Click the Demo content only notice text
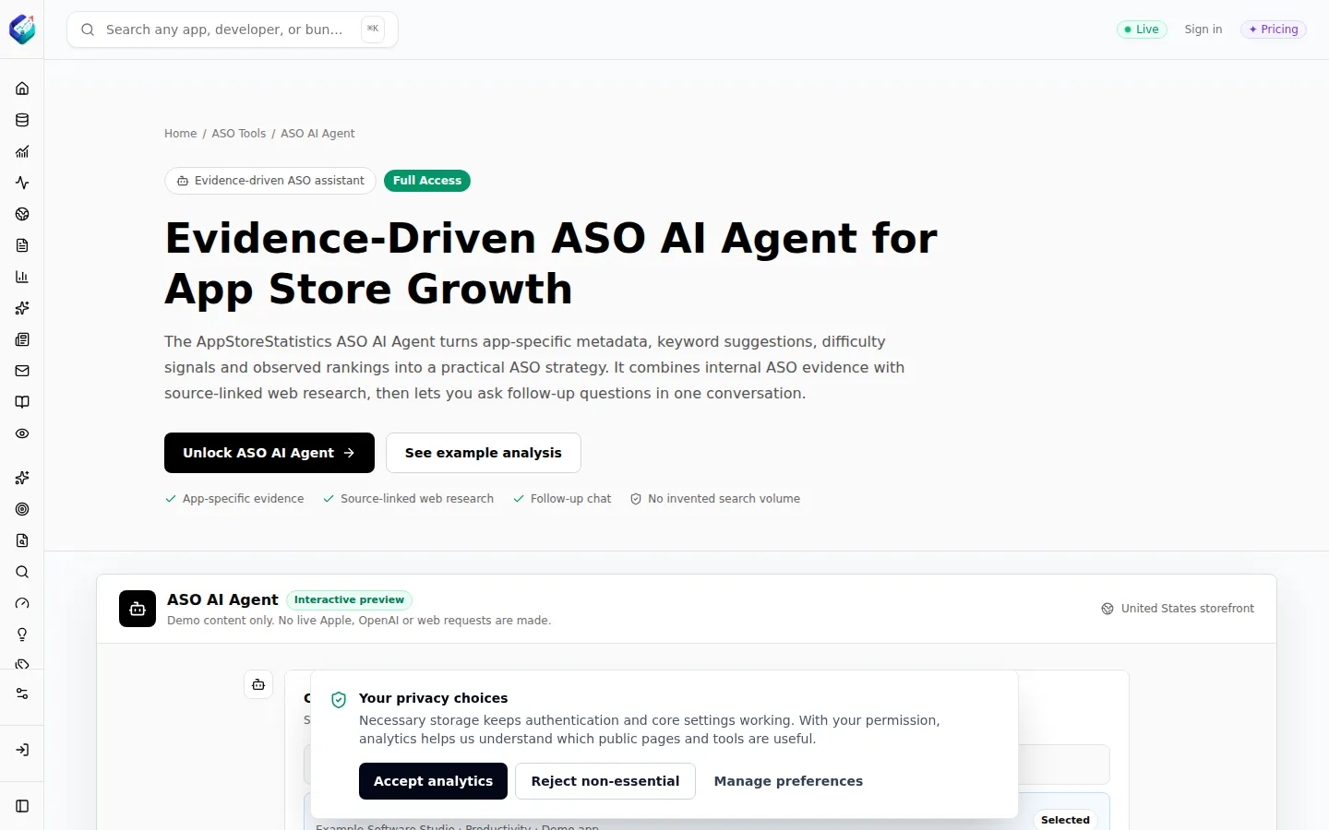Screen dimensions: 1329x830 point(359,621)
